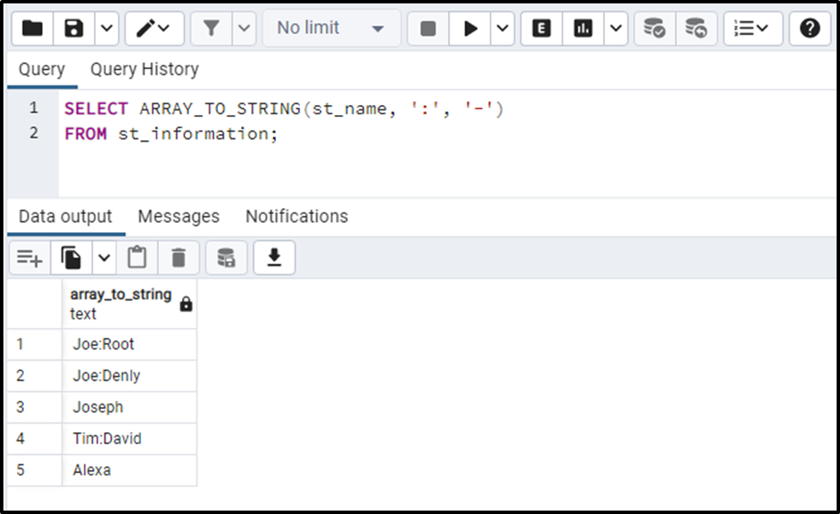
Task: Open the Help question mark icon
Action: 809,28
